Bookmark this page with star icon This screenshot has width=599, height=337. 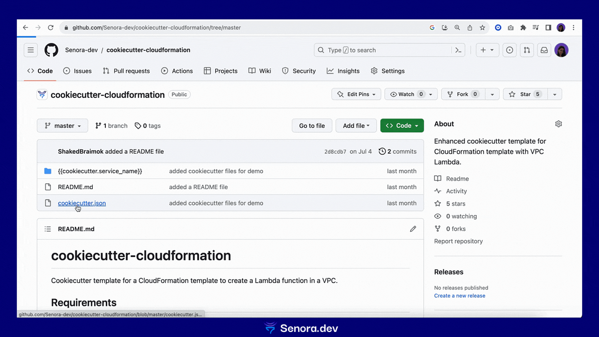pyautogui.click(x=482, y=27)
